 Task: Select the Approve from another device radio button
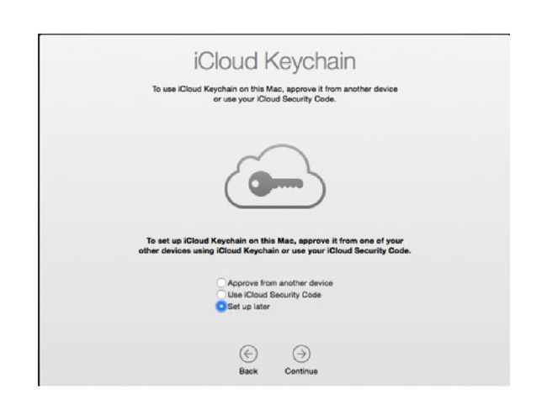pos(221,283)
